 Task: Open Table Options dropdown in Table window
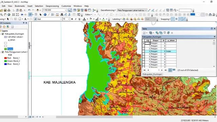(145, 33)
